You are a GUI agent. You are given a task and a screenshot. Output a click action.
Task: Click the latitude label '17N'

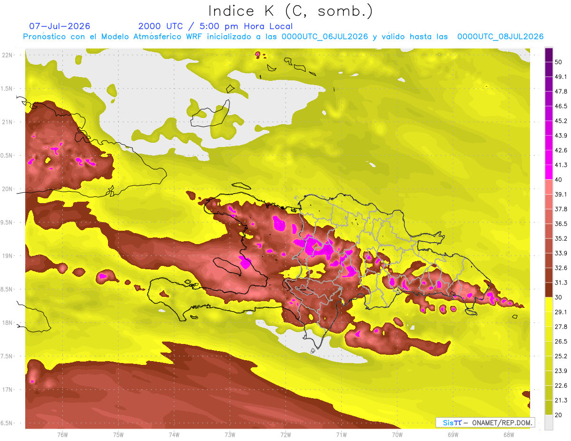point(7,390)
